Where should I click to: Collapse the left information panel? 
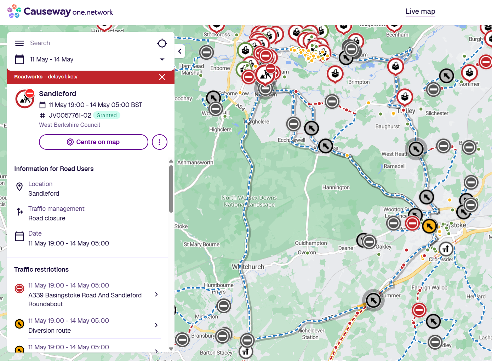coord(180,51)
